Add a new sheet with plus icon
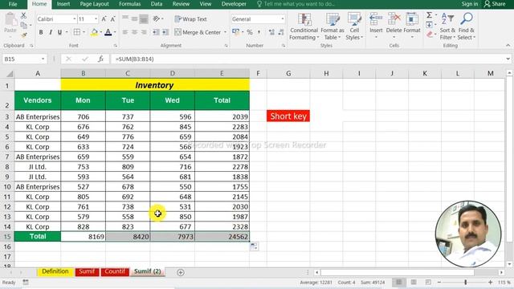 pos(180,272)
